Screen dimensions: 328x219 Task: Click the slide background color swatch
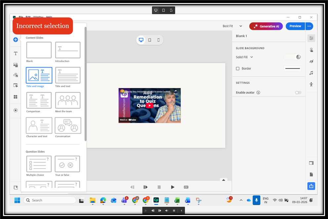(x=292, y=57)
